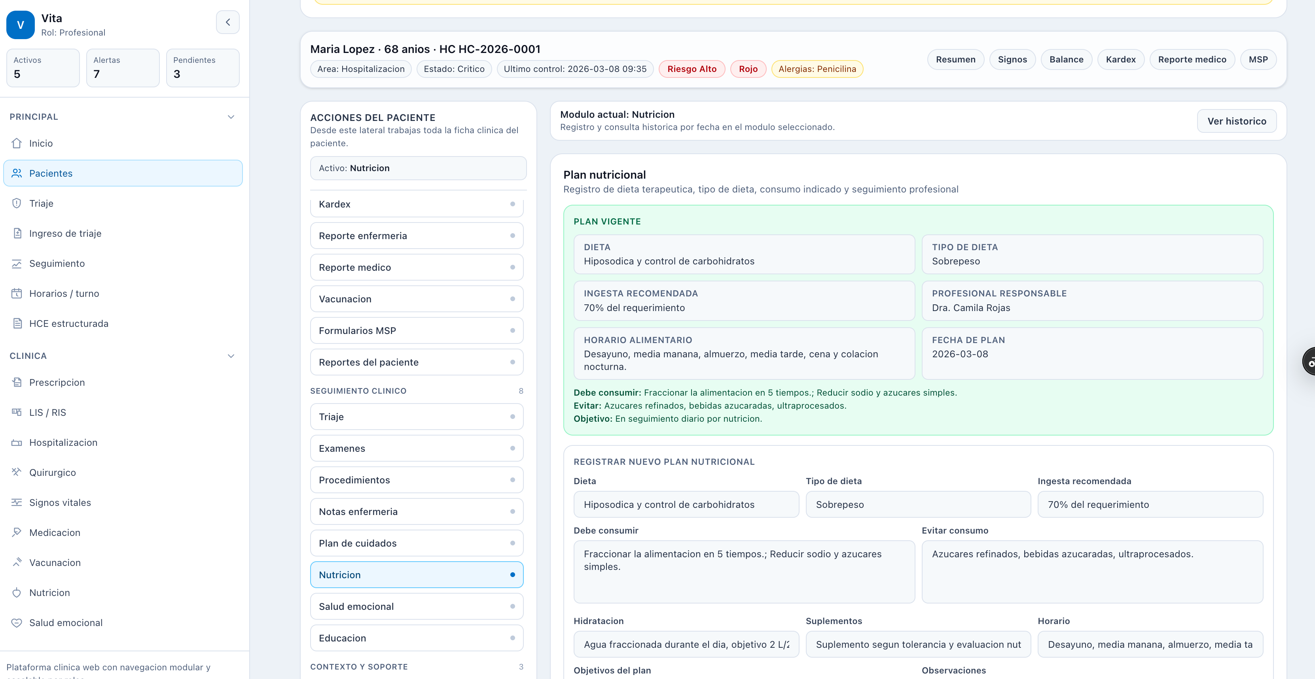Screen dimensions: 1315x679
Task: Click the Pendientes counter card
Action: click(x=203, y=68)
